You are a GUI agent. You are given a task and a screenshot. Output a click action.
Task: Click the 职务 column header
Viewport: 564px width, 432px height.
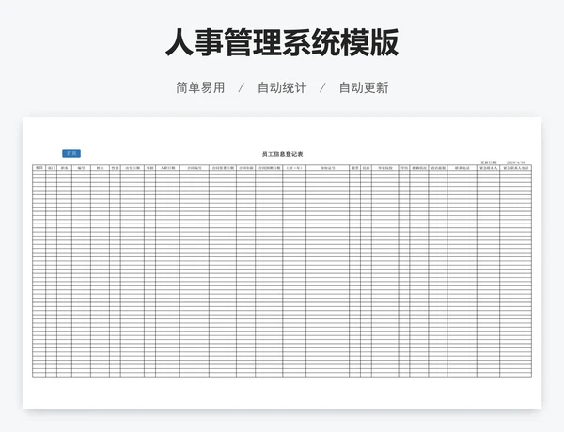click(64, 168)
